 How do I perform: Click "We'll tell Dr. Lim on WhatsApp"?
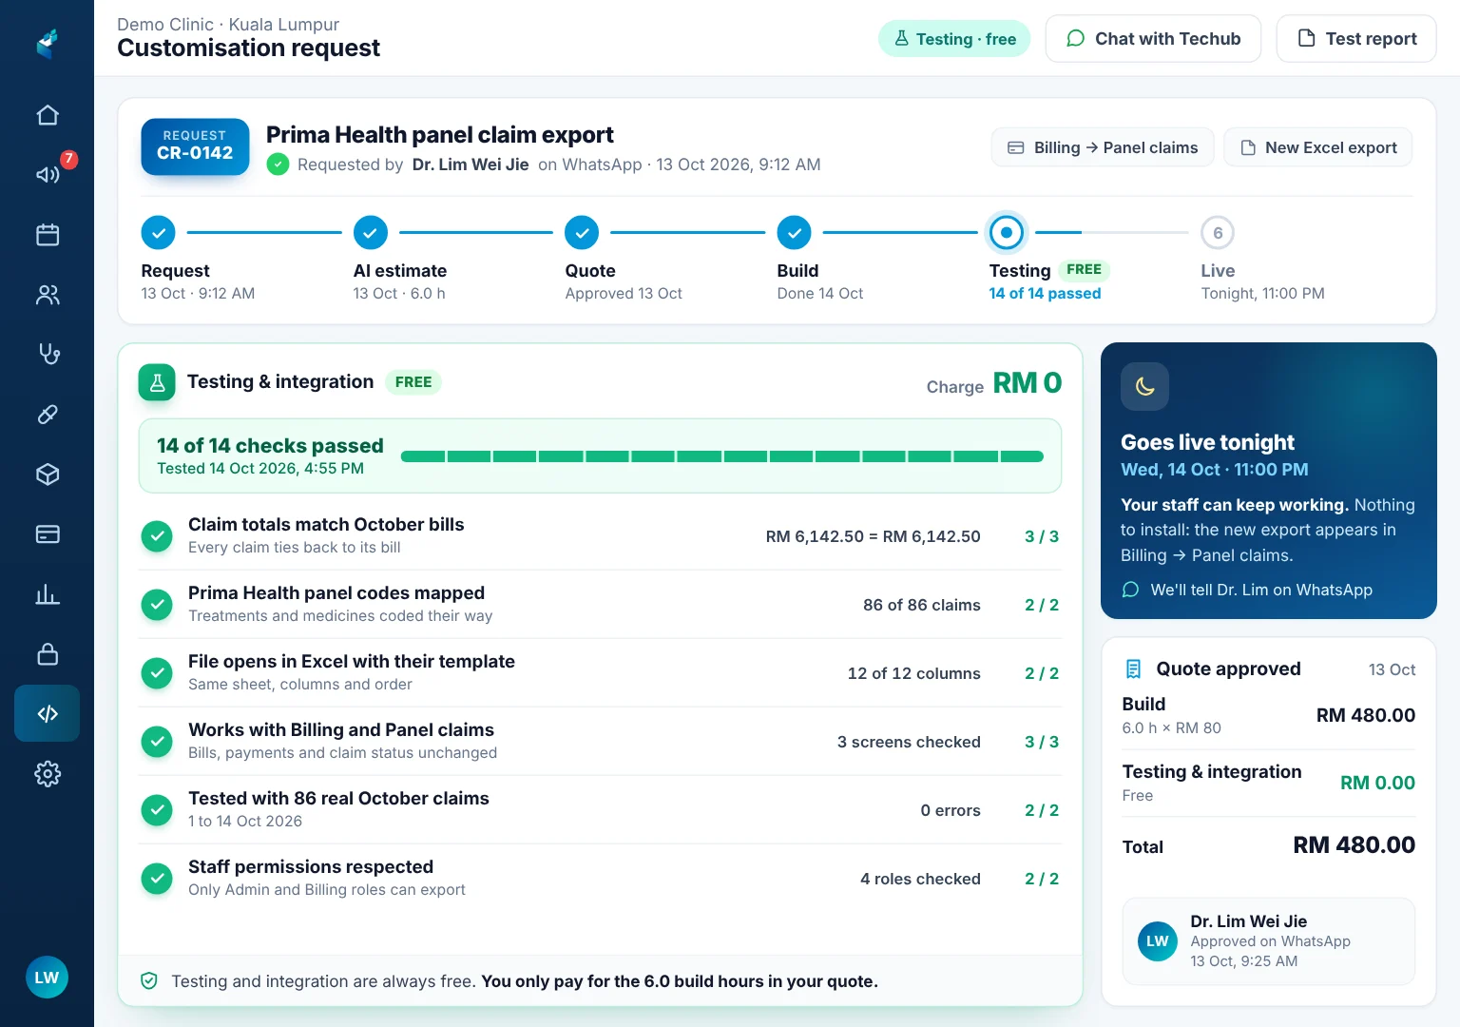[x=1261, y=590]
